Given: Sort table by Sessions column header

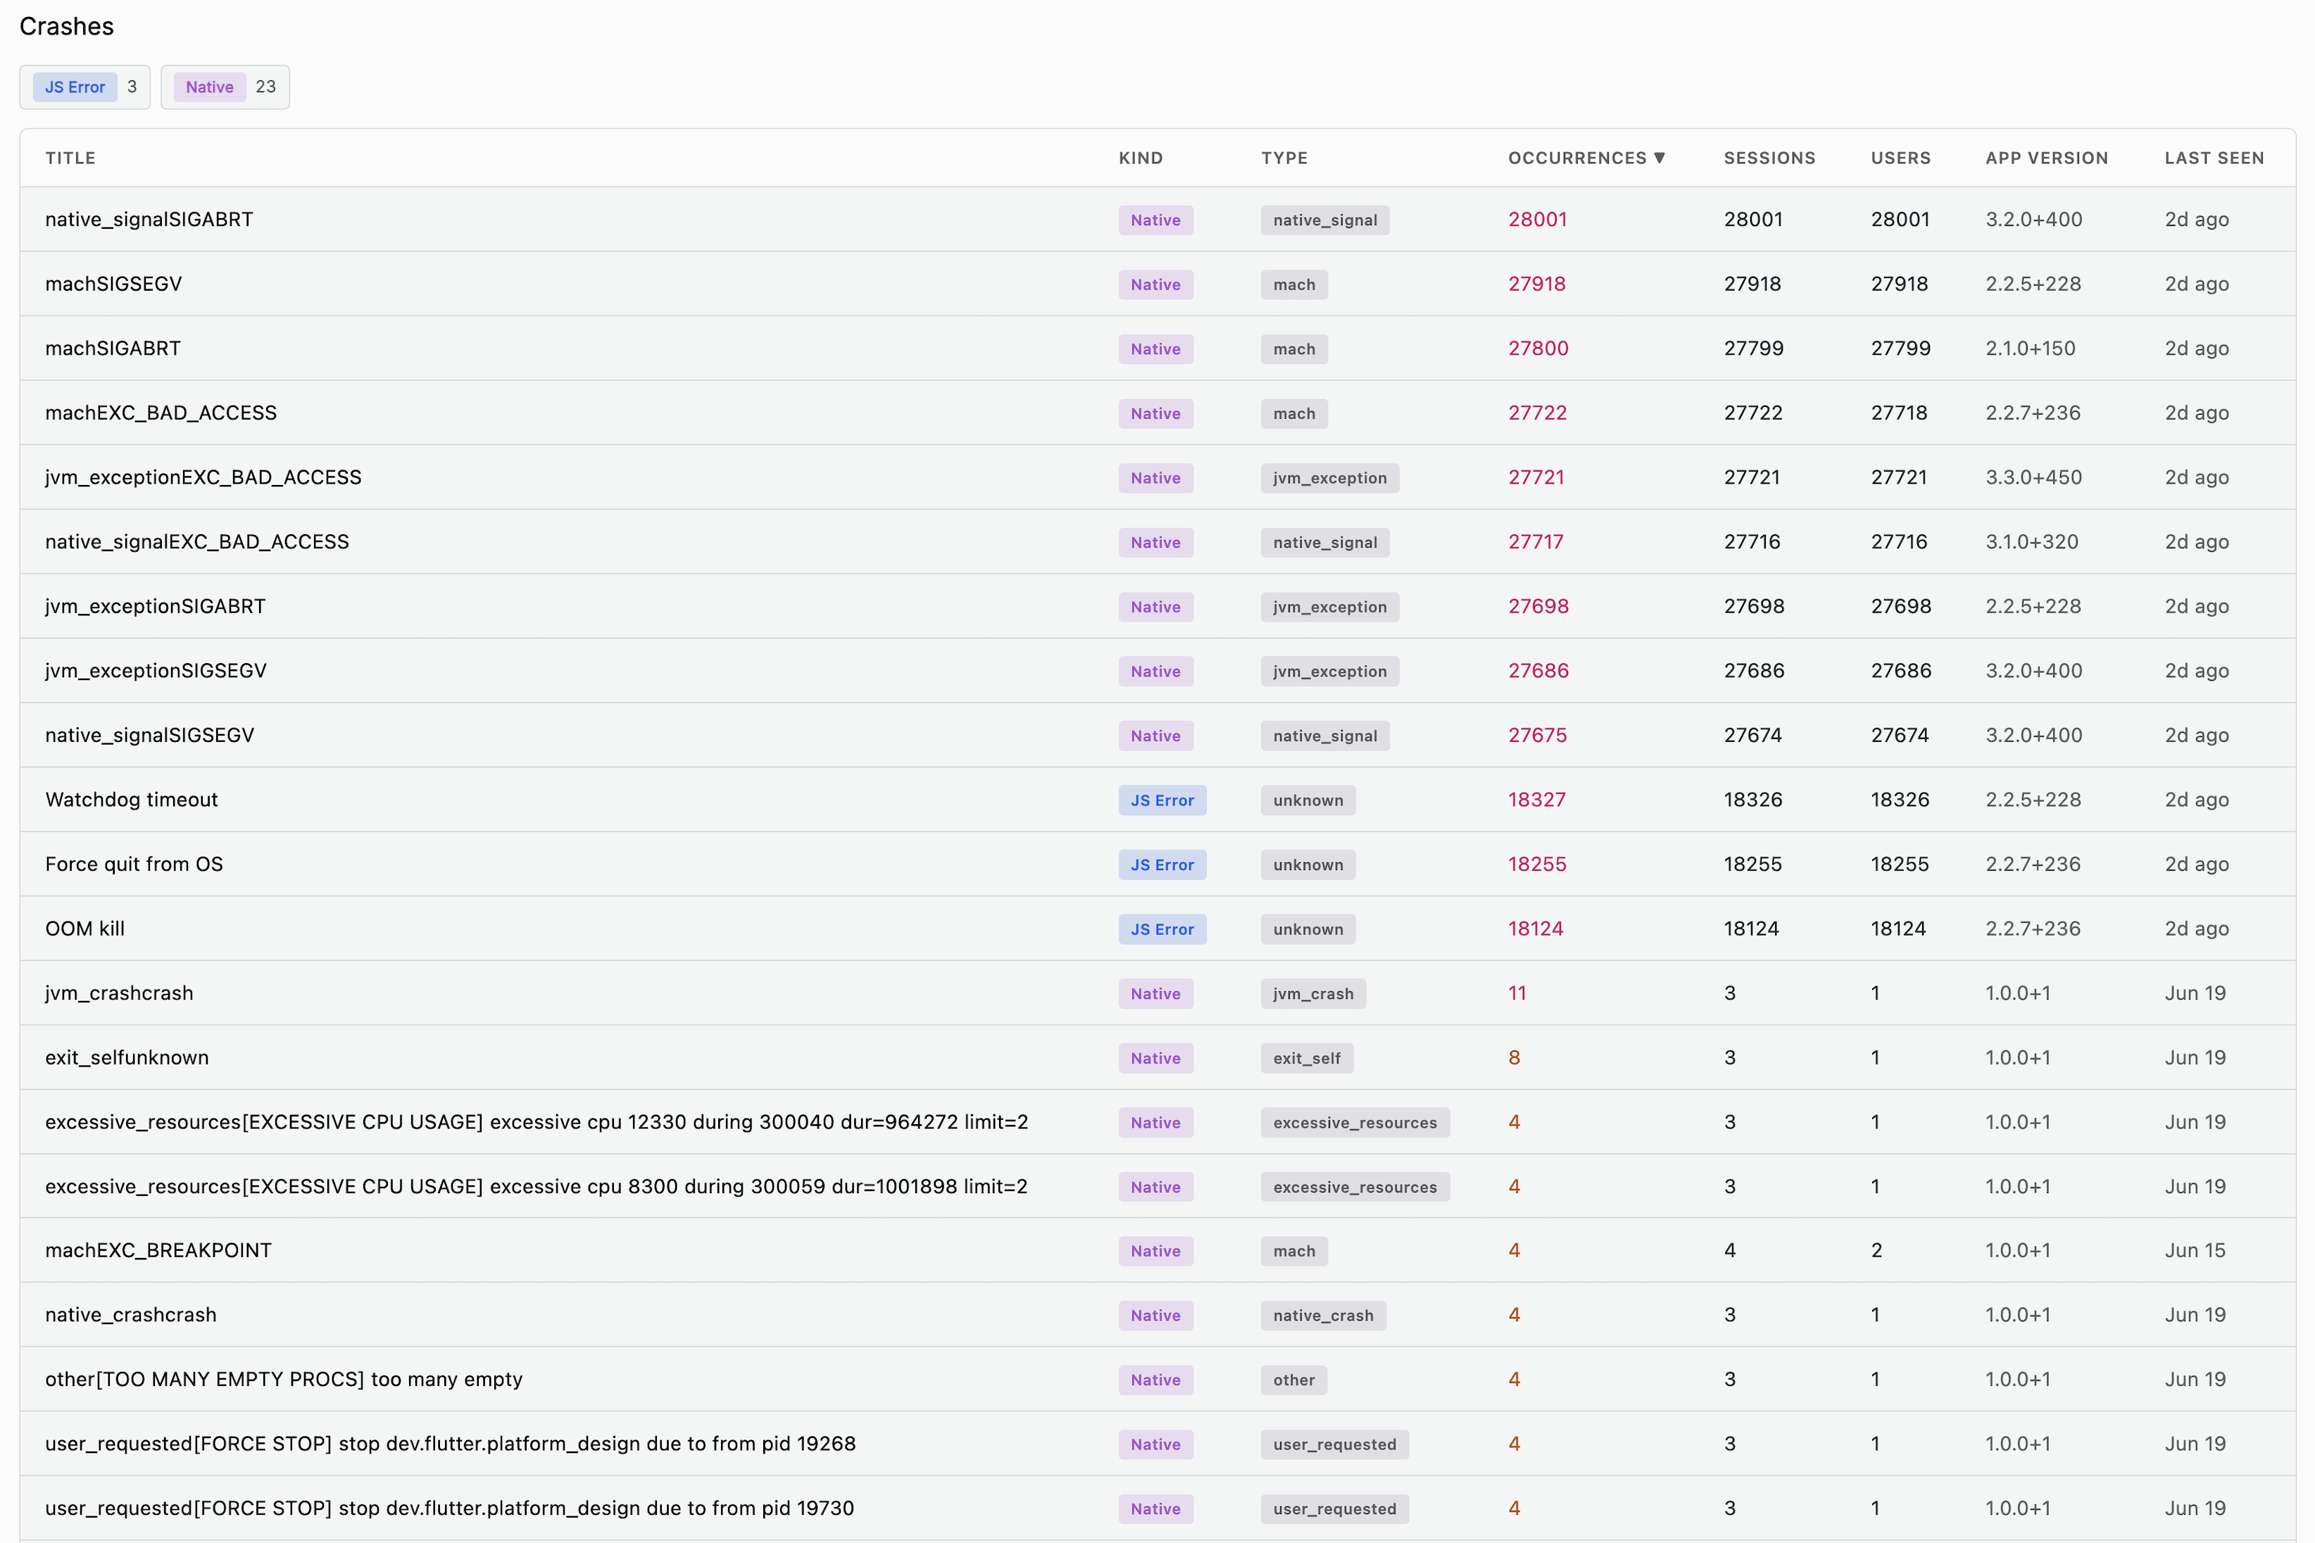Looking at the screenshot, I should (x=1770, y=158).
